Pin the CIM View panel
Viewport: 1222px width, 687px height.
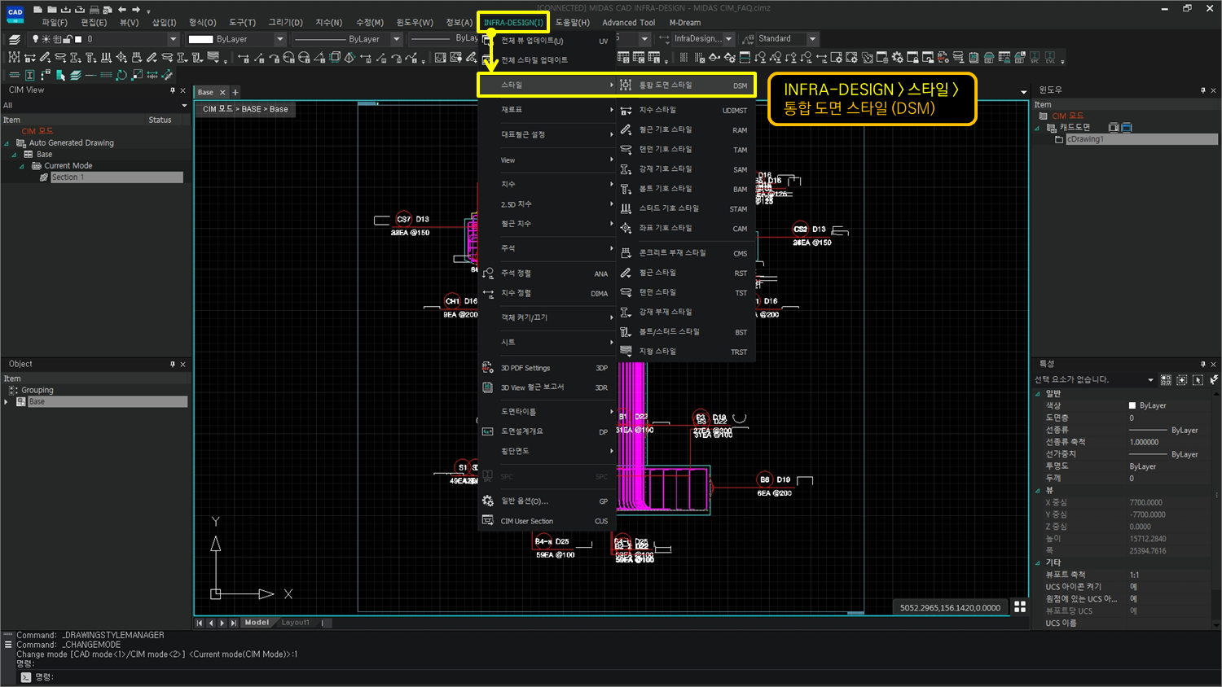coord(173,90)
